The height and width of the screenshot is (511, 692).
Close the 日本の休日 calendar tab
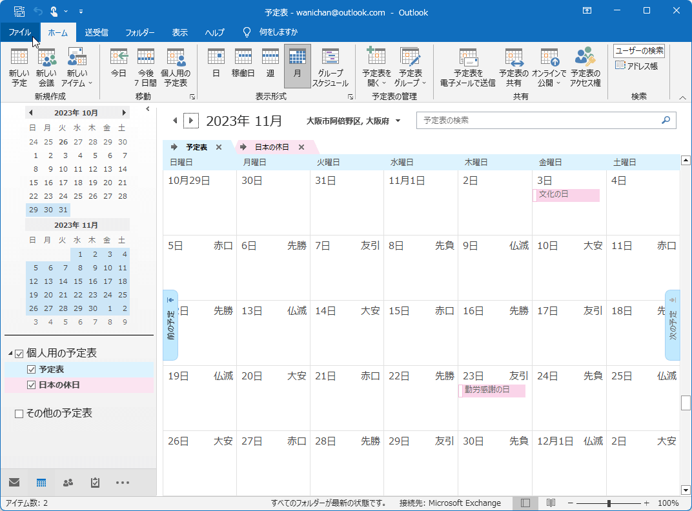[301, 147]
